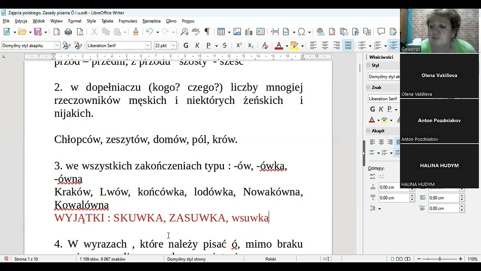Image resolution: width=481 pixels, height=271 pixels.
Task: Collapse the Akapit section in sidebar
Action: (369, 131)
